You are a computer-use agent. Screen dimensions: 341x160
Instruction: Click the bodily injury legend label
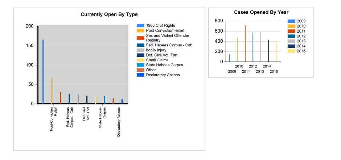click(156, 50)
